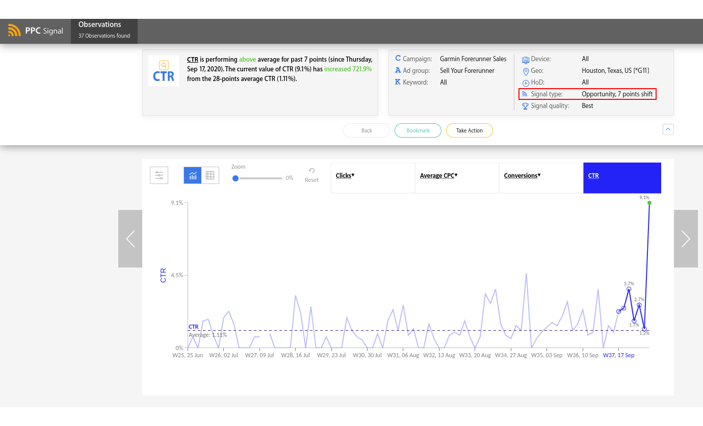
Task: Click the Best signal quality value
Action: pos(587,106)
